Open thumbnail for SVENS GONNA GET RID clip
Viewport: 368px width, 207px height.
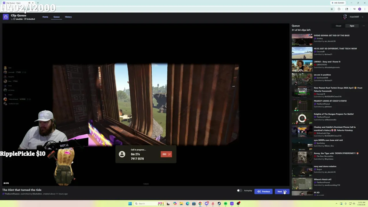(302, 40)
